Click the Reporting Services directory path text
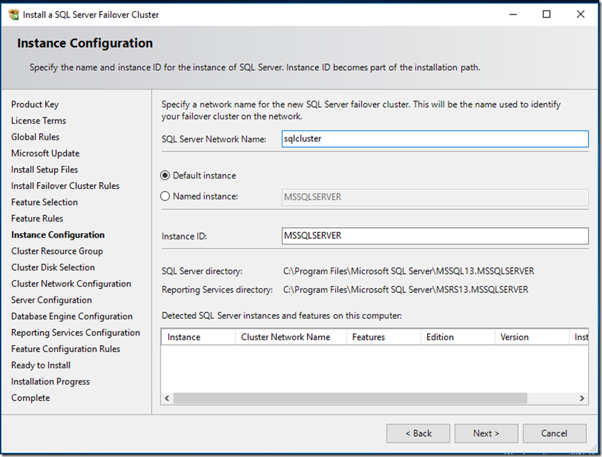 tap(405, 290)
